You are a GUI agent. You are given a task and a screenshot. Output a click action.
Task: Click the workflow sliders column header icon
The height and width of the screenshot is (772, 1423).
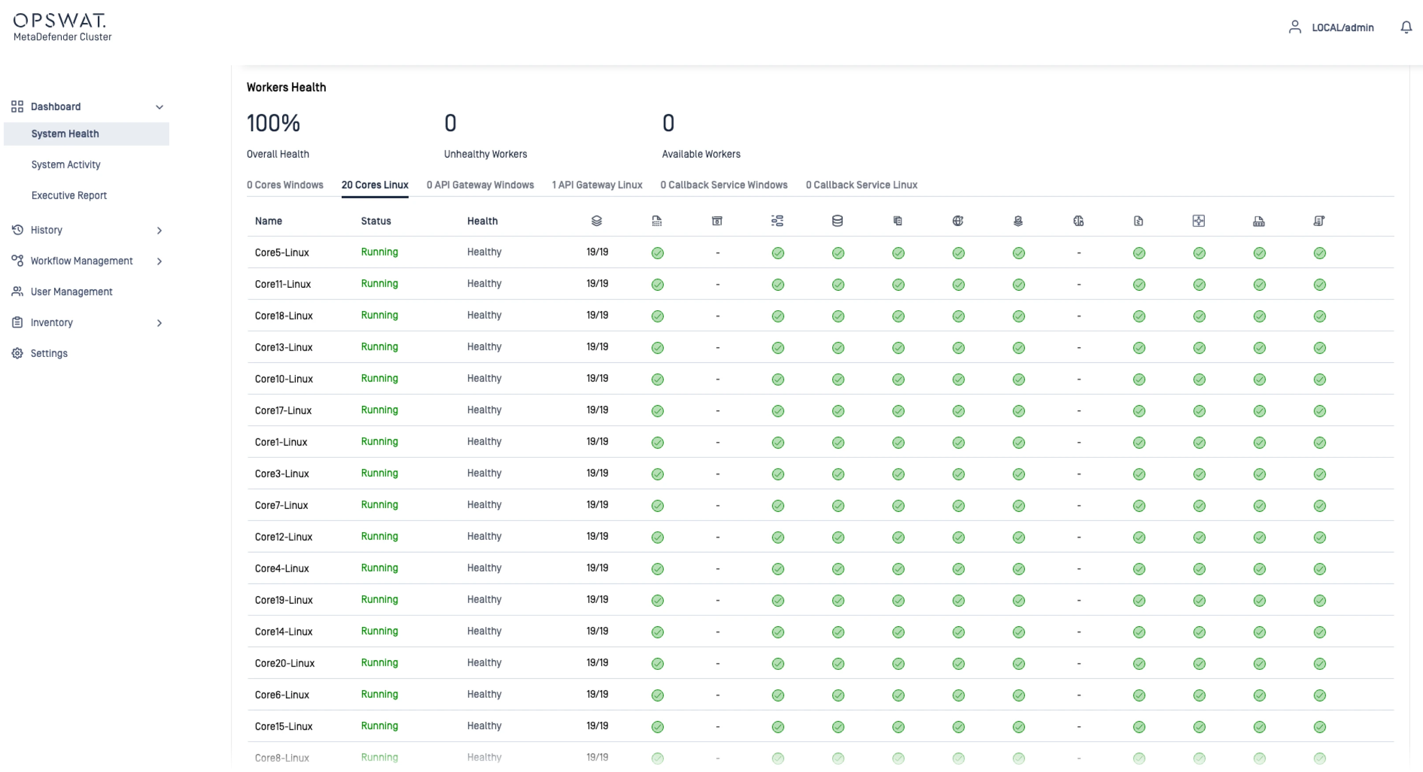(777, 221)
